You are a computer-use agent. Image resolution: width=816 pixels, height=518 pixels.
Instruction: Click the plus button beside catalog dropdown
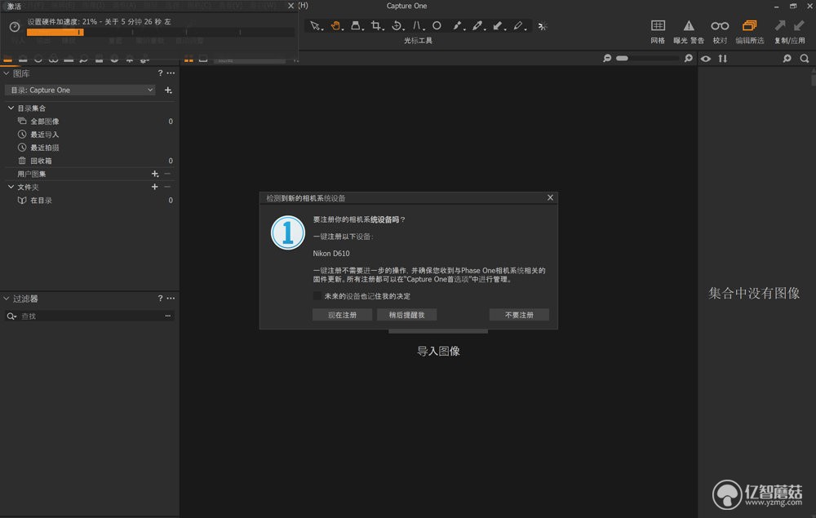pos(168,90)
